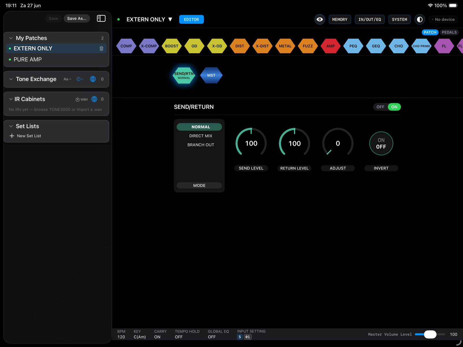Import a wav impulse response

(x=82, y=99)
